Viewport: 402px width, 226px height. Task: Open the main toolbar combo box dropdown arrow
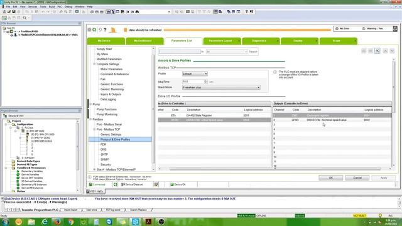[169, 12]
